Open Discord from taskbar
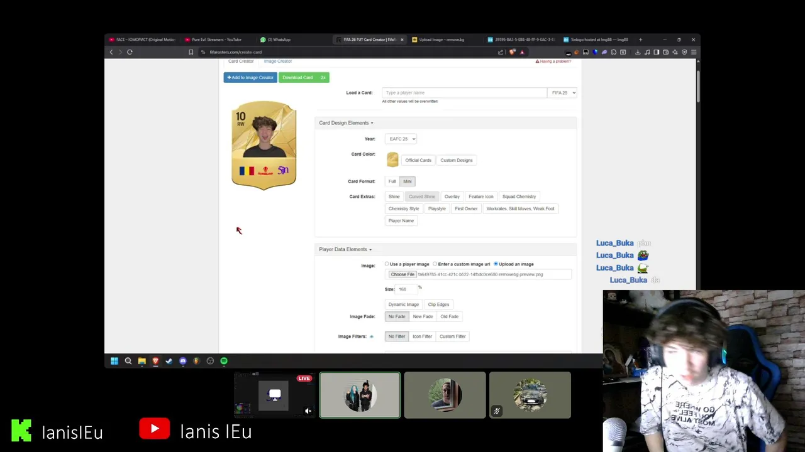The image size is (805, 452). point(183,361)
